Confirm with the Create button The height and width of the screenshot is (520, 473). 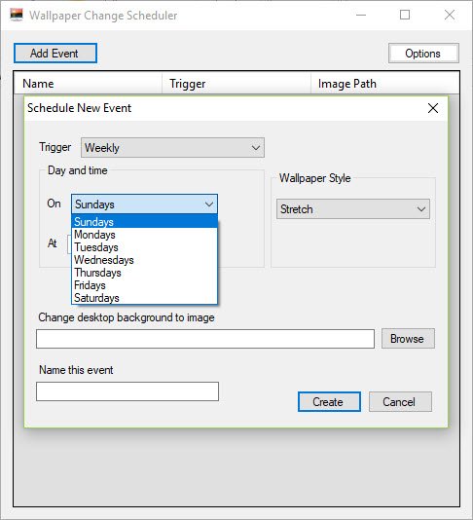tap(329, 401)
